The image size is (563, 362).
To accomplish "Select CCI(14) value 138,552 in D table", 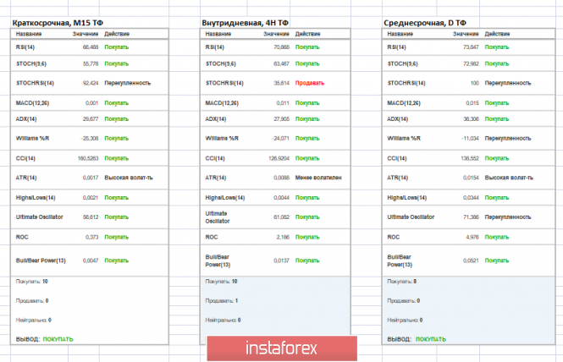I will 470,158.
